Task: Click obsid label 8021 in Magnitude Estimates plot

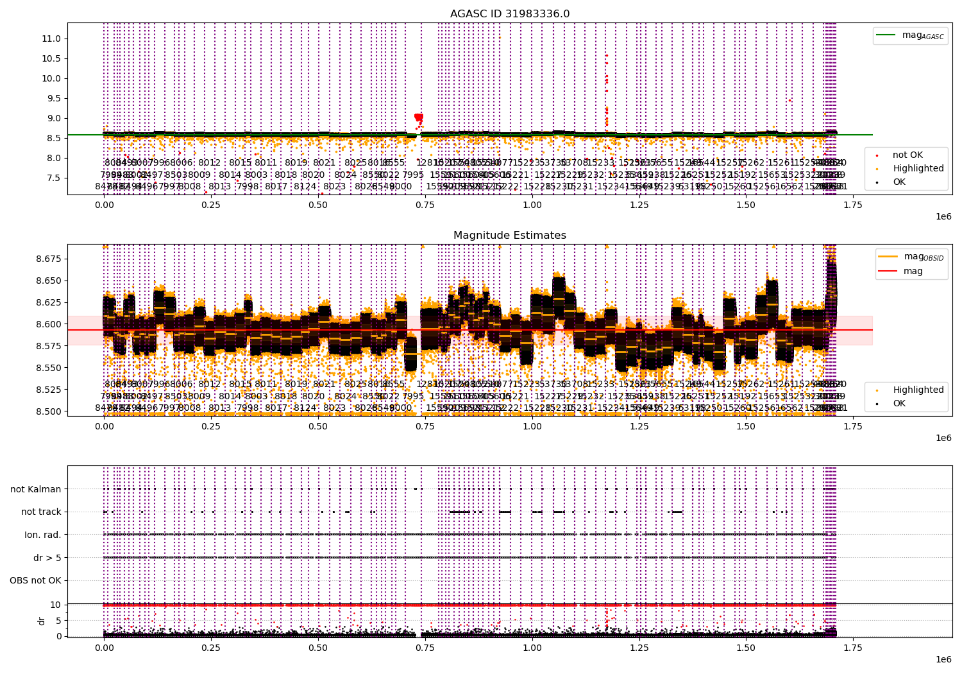Action: tap(324, 384)
